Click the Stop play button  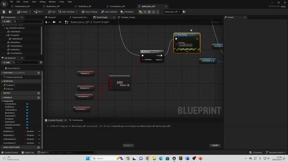(149, 12)
